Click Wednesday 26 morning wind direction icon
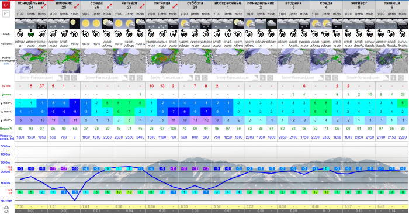This screenshot has width=409, height=214. point(85,34)
